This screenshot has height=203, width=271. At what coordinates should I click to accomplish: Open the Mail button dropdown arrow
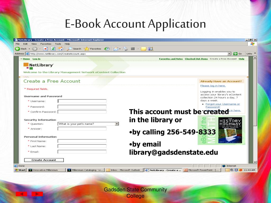(120, 49)
